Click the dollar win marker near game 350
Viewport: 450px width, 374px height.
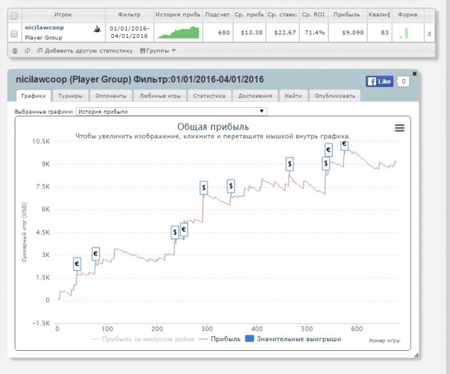coord(231,186)
